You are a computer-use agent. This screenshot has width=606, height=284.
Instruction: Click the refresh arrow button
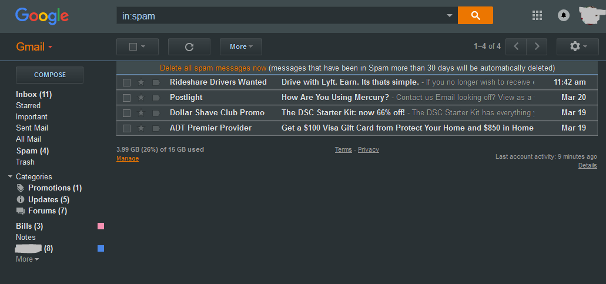click(189, 47)
